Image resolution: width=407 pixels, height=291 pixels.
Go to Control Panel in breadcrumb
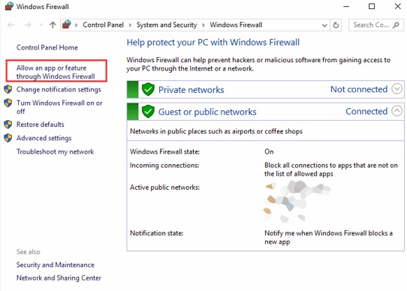(x=103, y=25)
